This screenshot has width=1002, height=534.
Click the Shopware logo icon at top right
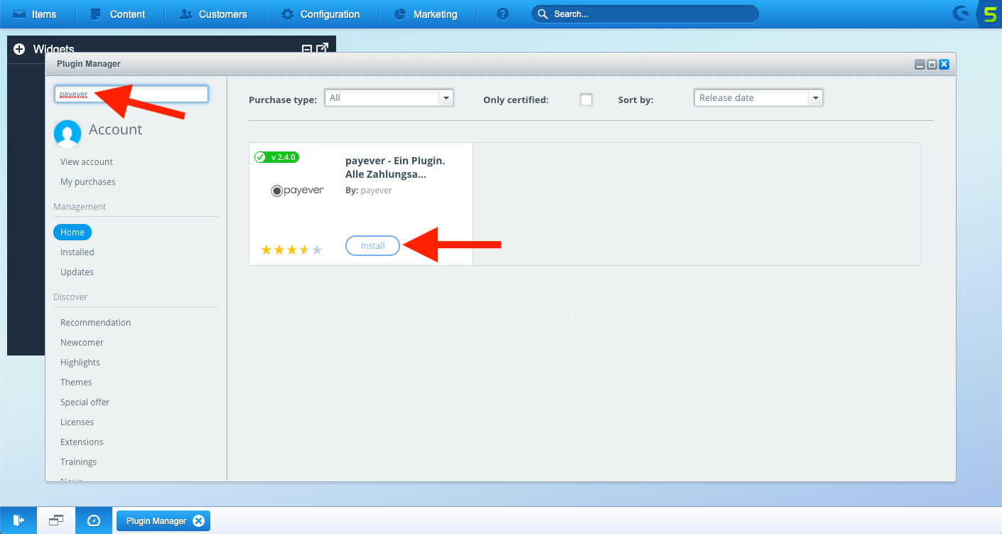click(961, 14)
